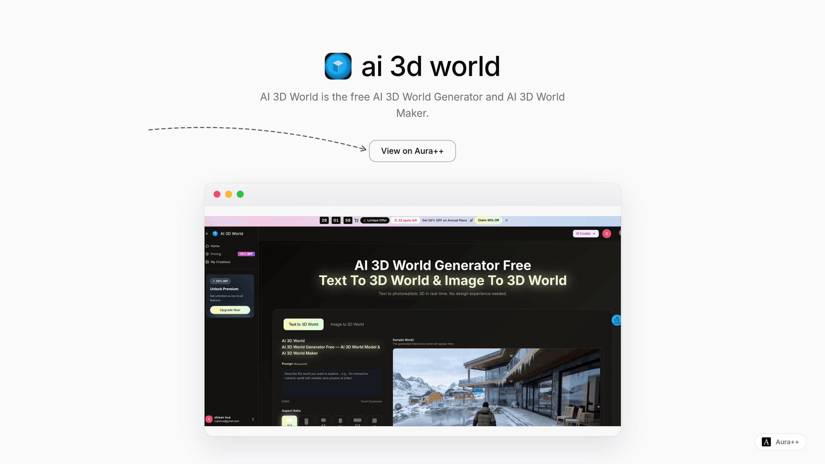Select the 21:9 aspect ratio option
825x464 pixels.
click(x=357, y=421)
